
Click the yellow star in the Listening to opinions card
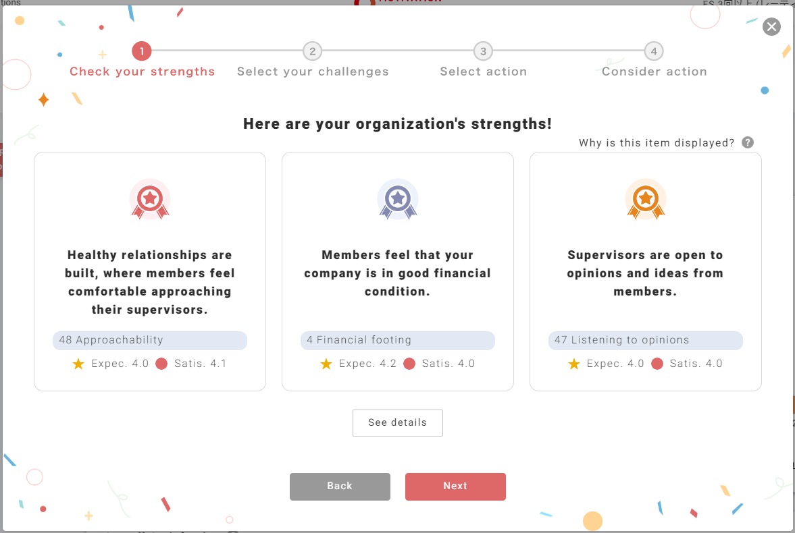tap(574, 364)
